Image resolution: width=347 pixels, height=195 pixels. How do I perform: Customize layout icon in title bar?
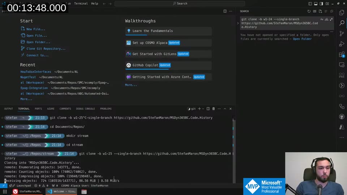click(x=327, y=4)
